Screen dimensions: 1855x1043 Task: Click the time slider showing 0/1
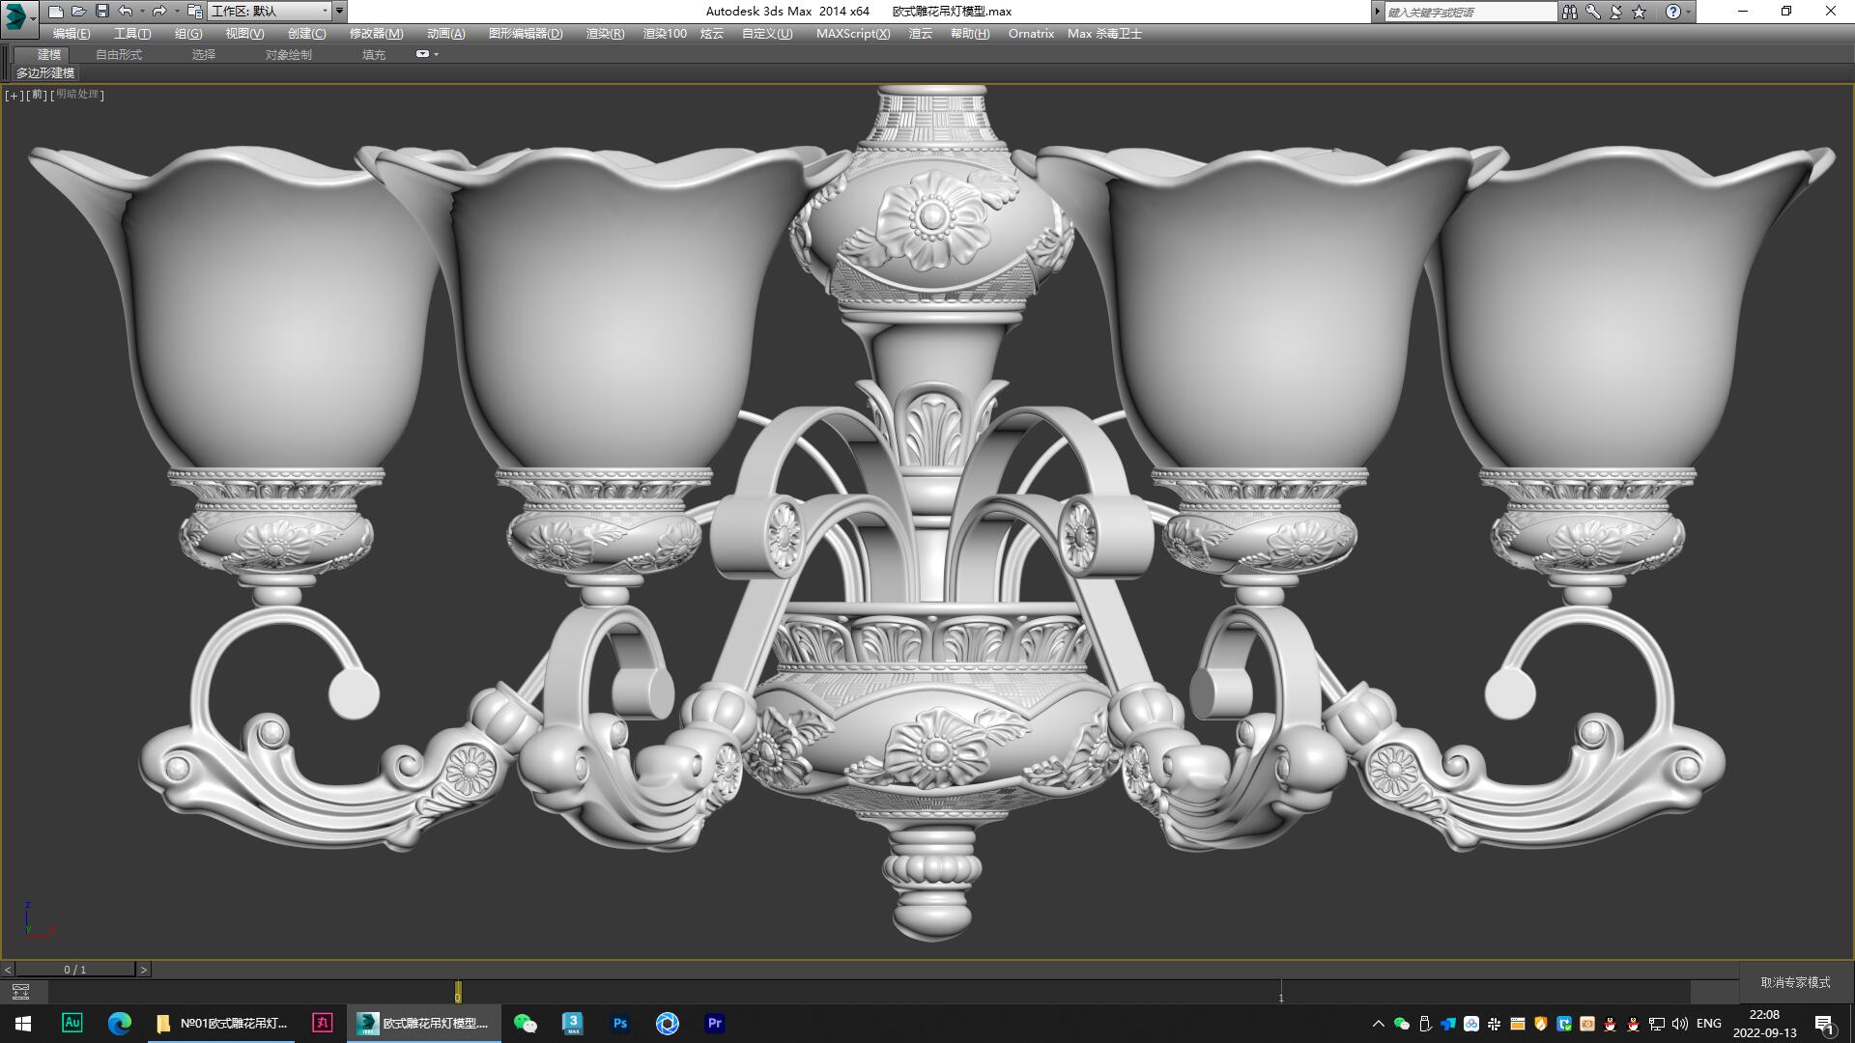75,968
